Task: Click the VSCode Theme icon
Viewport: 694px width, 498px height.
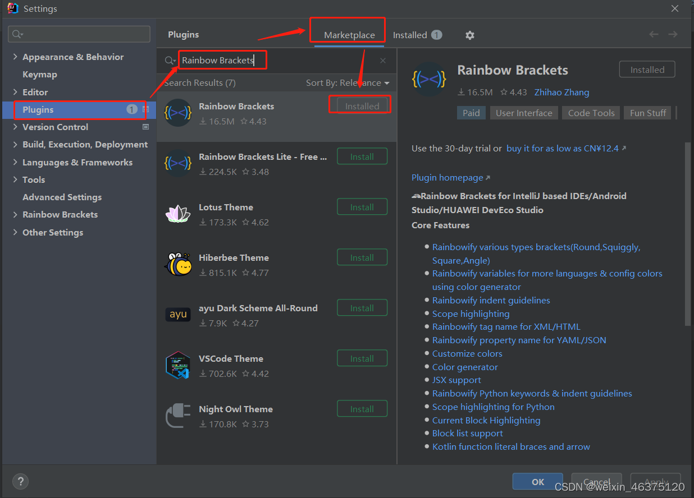Action: tap(179, 365)
